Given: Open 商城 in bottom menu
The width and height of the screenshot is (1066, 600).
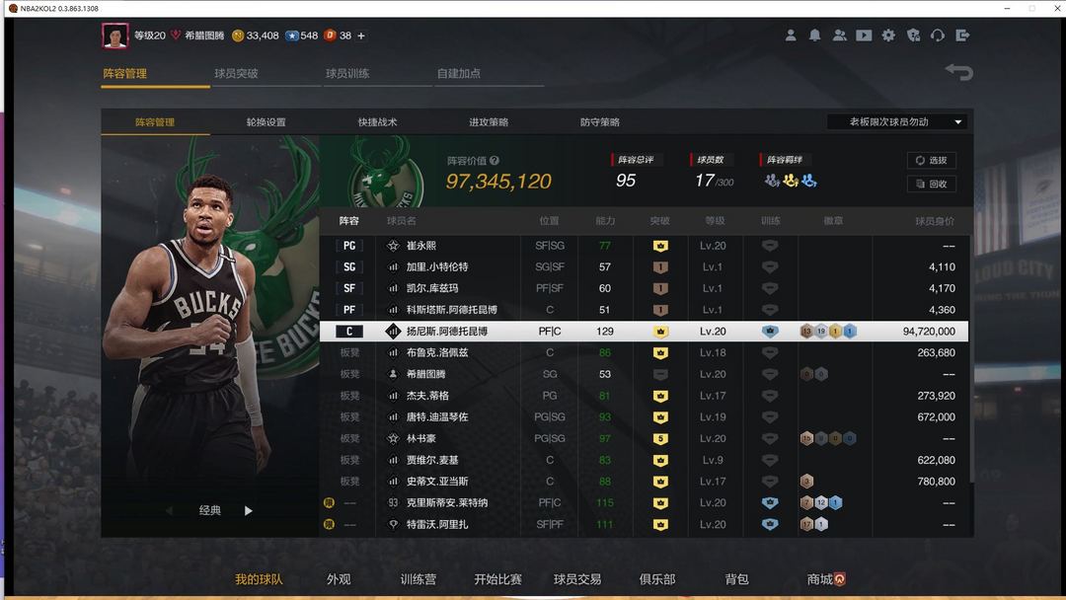Looking at the screenshot, I should coord(819,579).
